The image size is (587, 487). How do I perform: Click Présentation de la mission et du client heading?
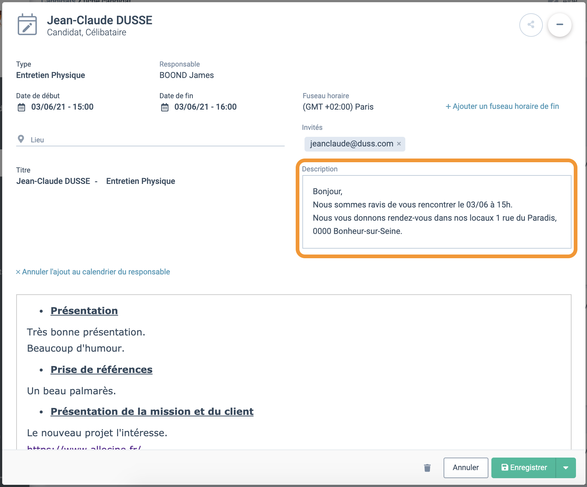152,412
